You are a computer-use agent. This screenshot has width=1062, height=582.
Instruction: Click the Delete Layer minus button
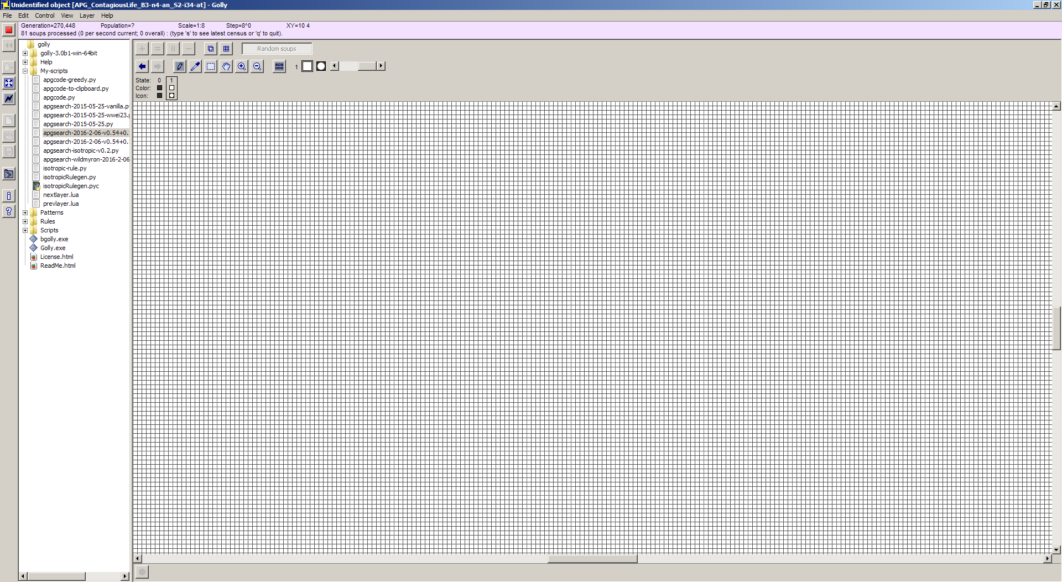point(189,49)
